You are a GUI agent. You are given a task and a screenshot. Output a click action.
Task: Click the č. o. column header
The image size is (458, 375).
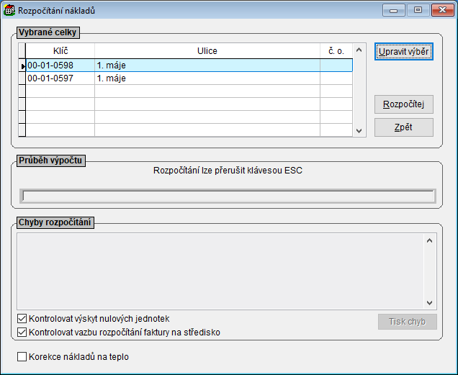pyautogui.click(x=336, y=51)
